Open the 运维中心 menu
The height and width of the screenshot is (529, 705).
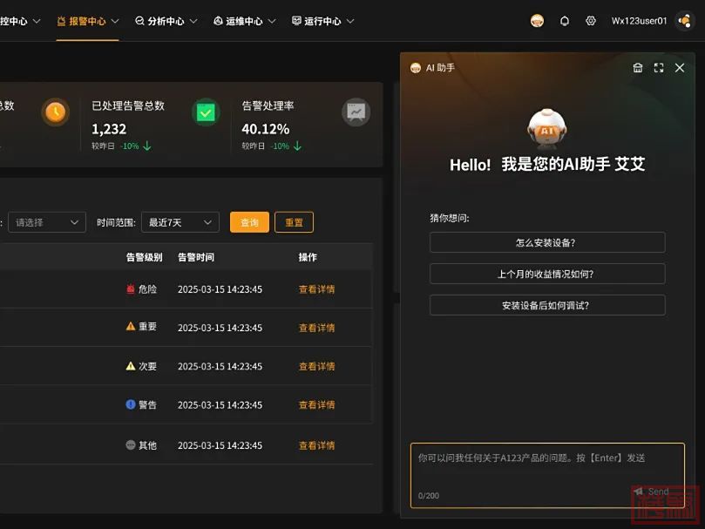(245, 21)
